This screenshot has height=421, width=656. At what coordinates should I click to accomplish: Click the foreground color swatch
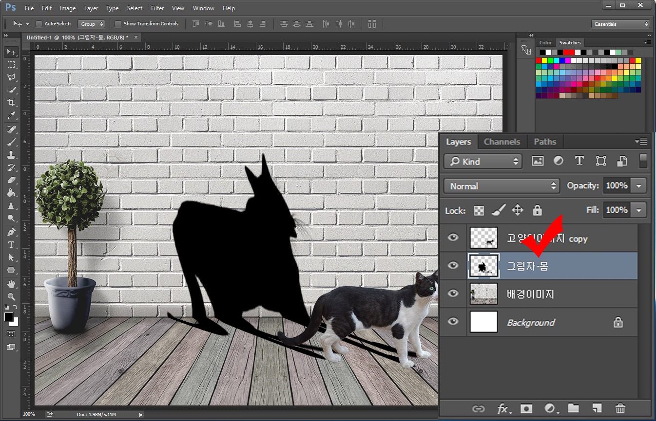point(9,317)
